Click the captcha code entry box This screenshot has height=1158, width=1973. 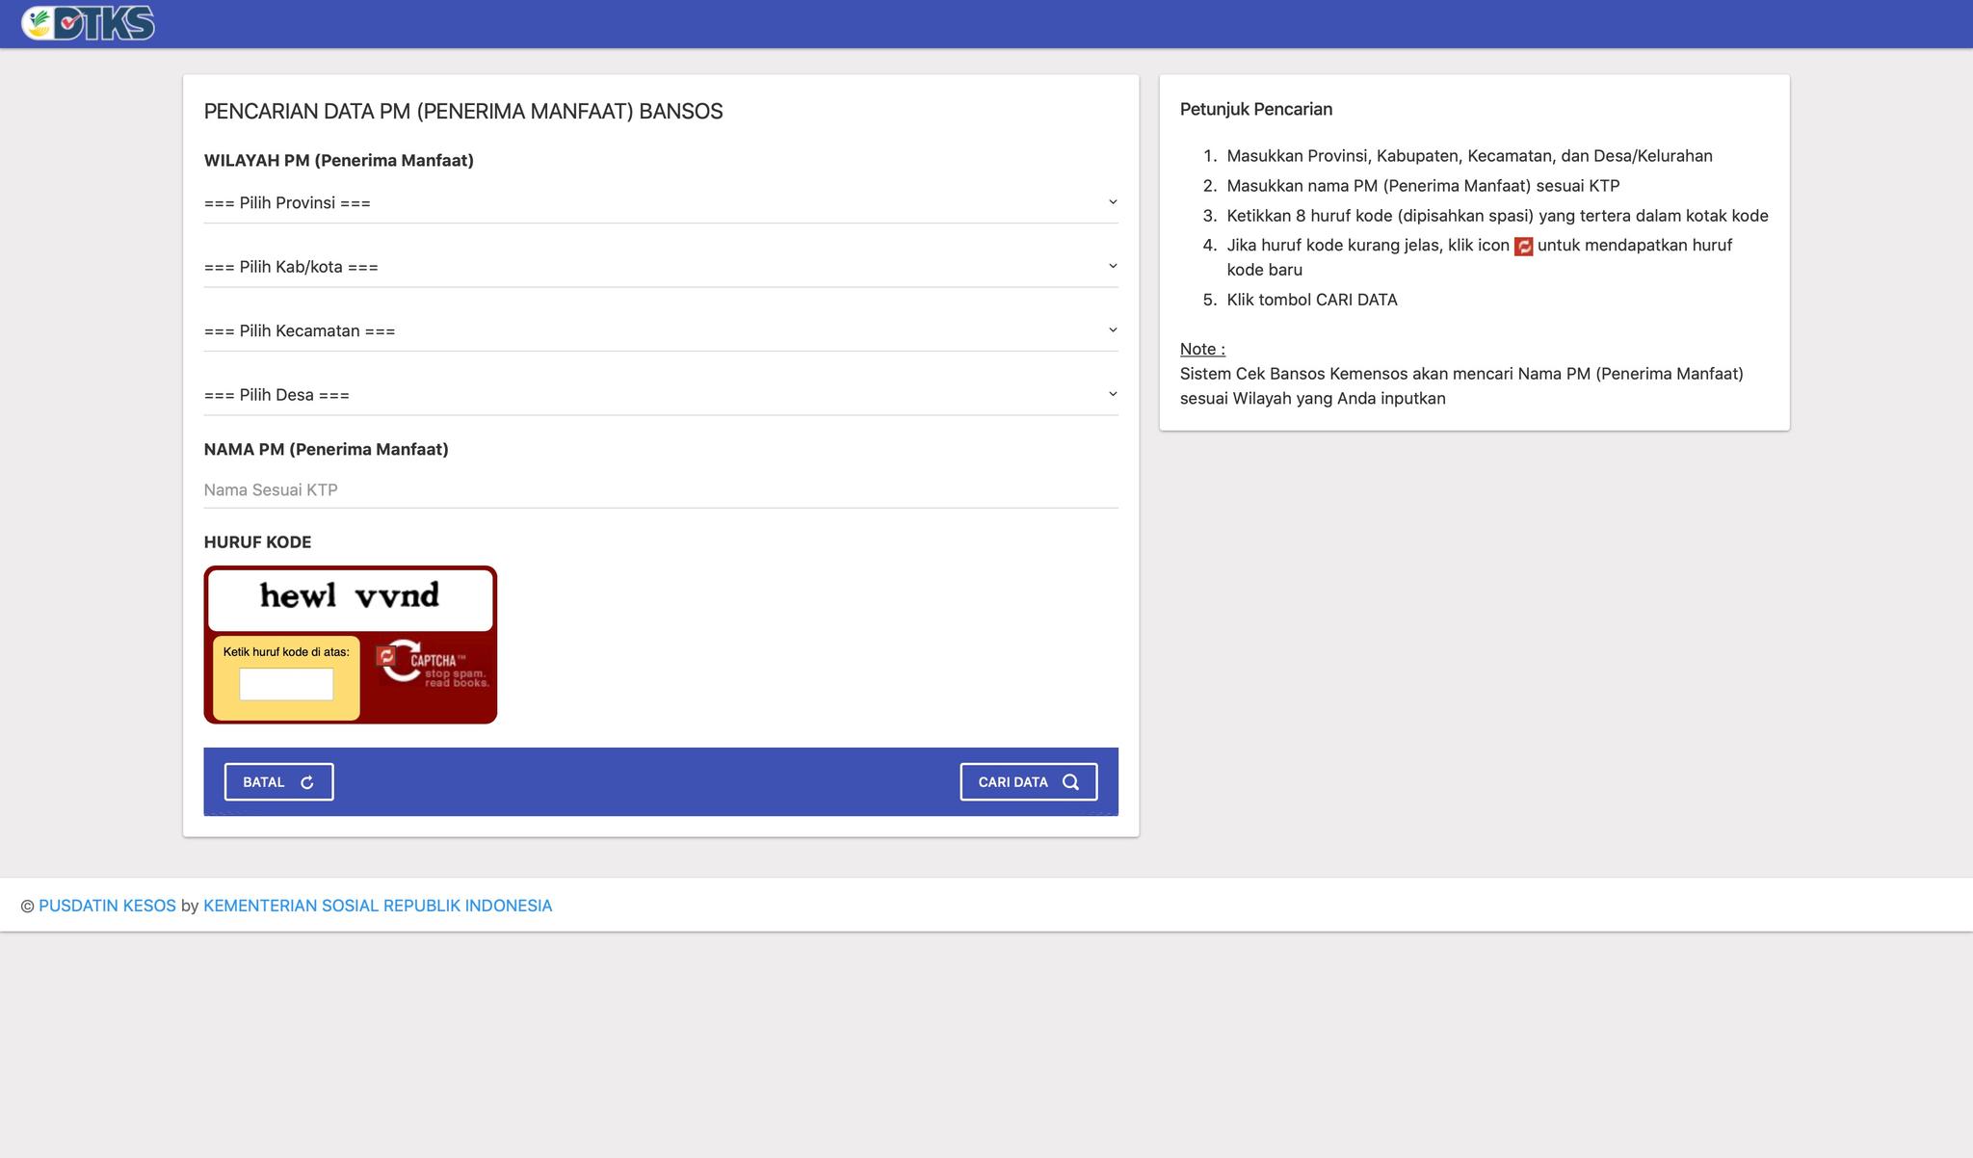(x=286, y=684)
